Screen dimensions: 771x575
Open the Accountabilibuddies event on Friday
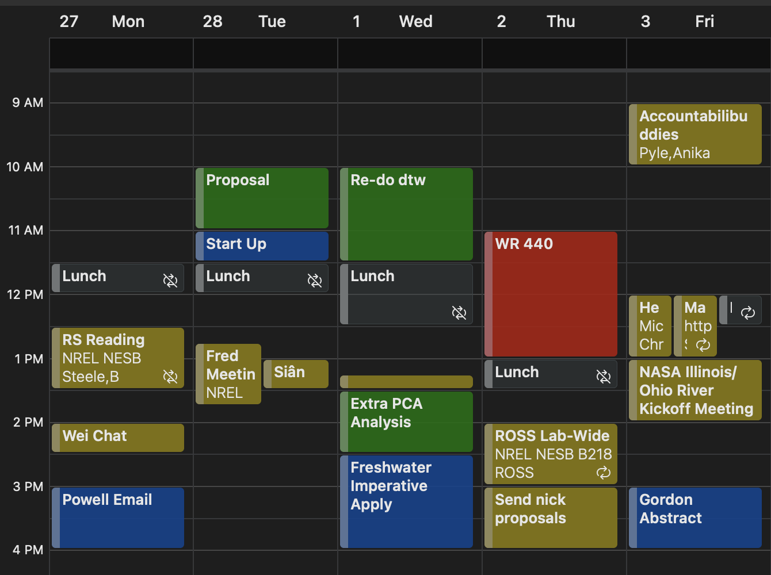[695, 135]
